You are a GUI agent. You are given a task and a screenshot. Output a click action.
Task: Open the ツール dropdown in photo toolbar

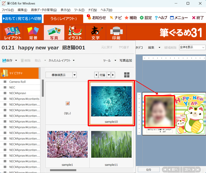tap(110, 60)
